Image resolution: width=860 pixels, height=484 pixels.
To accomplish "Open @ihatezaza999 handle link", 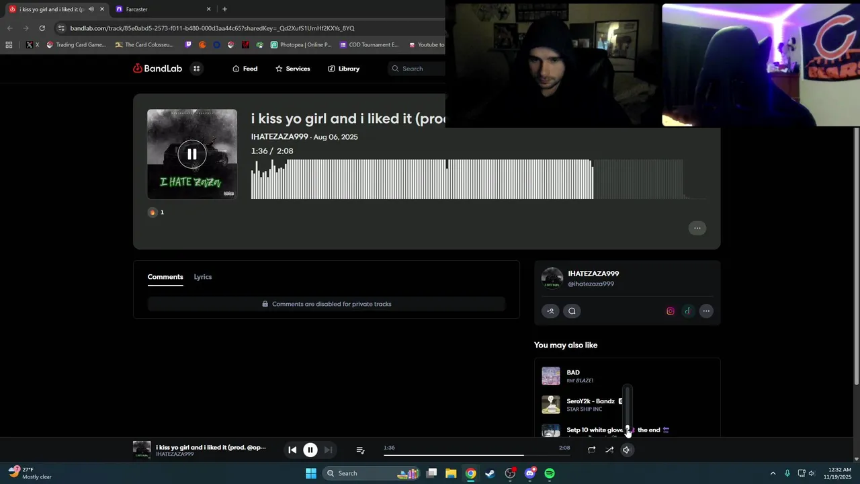I will (591, 284).
